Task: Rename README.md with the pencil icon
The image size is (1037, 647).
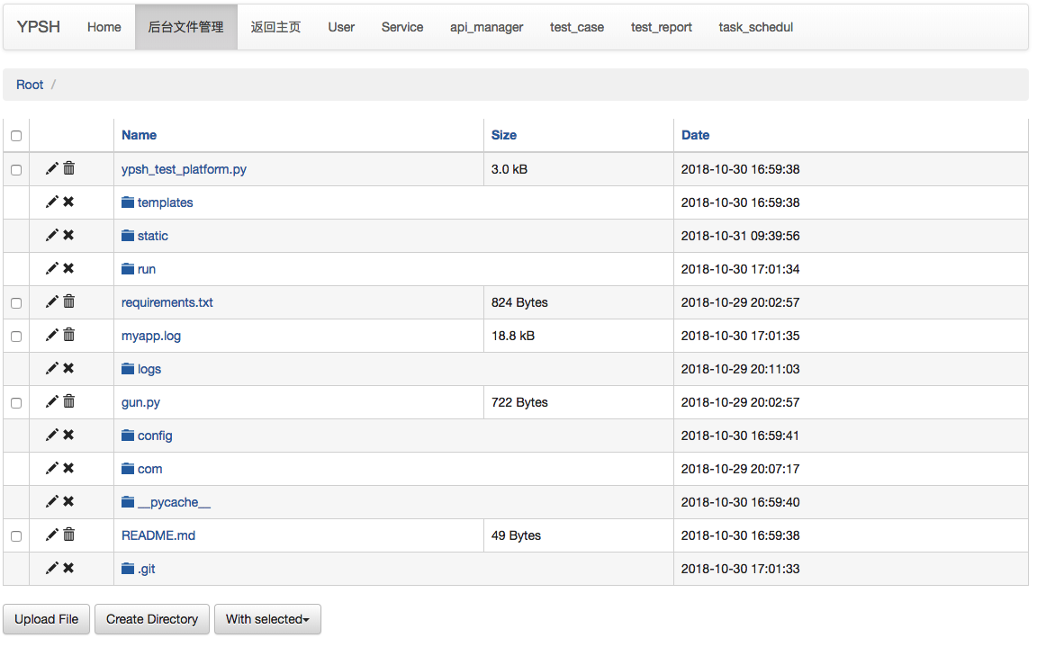Action: [x=51, y=535]
